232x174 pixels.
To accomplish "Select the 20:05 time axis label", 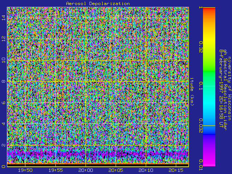I will [x=116, y=170].
